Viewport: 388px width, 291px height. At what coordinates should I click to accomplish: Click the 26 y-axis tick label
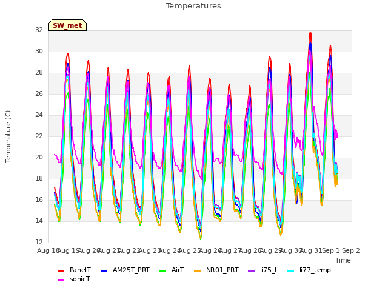tap(39, 93)
